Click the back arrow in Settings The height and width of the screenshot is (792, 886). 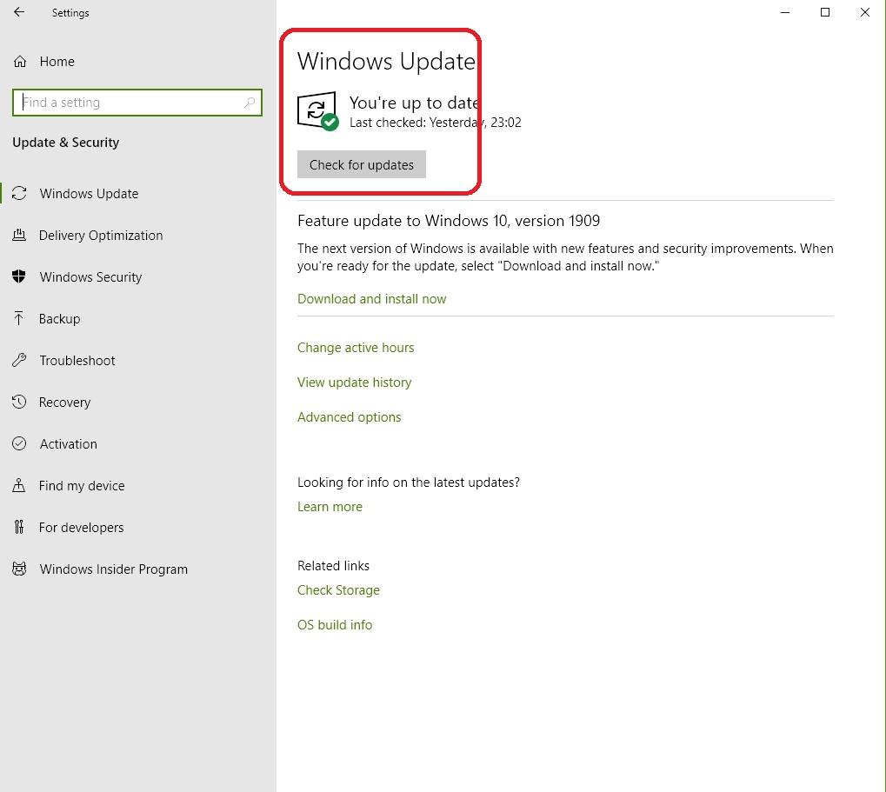[x=19, y=13]
